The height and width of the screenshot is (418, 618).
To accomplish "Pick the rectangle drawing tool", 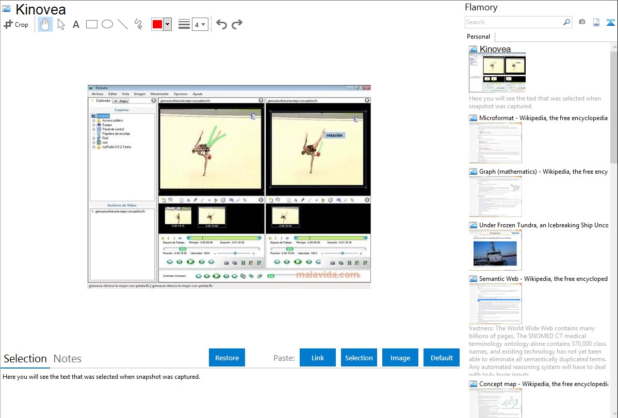I will tap(91, 24).
